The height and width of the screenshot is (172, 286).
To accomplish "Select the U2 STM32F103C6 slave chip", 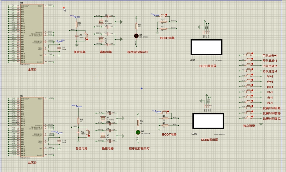I will click(x=32, y=127).
